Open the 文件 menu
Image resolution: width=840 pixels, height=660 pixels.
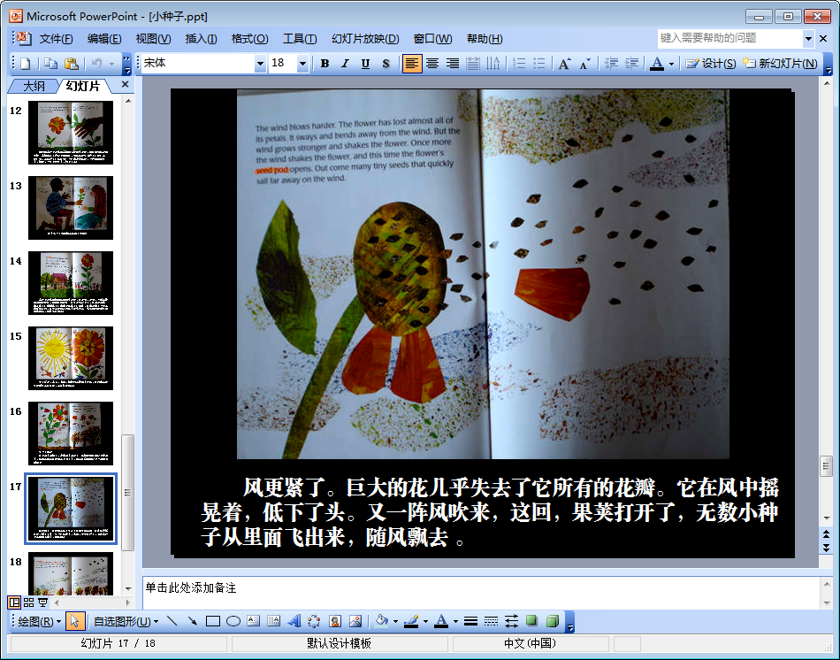coord(56,39)
